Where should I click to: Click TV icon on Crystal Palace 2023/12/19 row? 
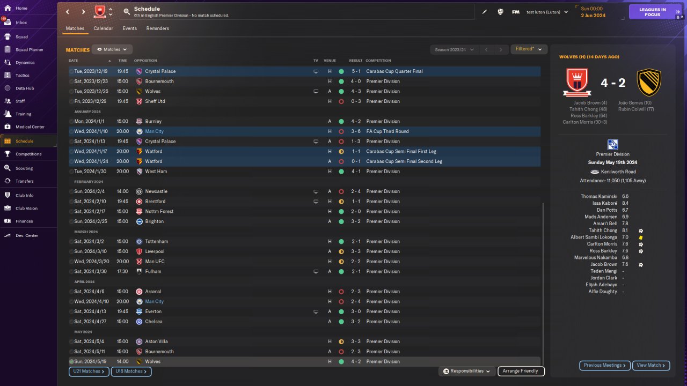click(316, 71)
